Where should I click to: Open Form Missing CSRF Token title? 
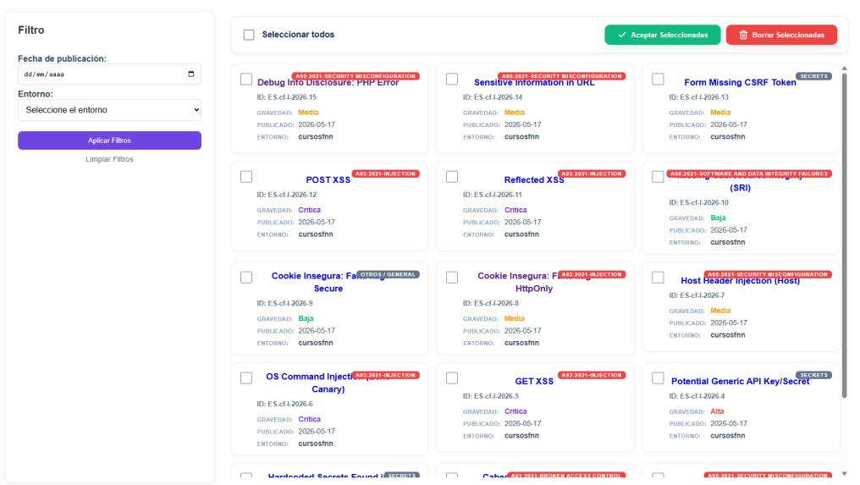[740, 82]
